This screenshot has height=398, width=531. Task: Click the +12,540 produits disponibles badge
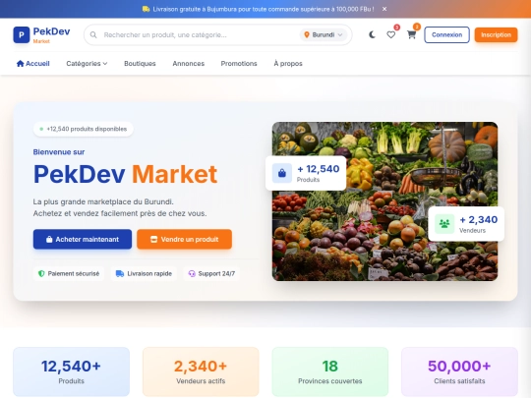[x=83, y=129]
